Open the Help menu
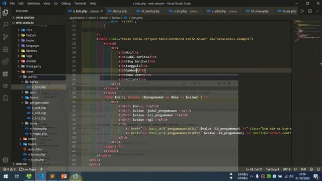Image resolution: width=322 pixels, height=181 pixels. [93, 4]
